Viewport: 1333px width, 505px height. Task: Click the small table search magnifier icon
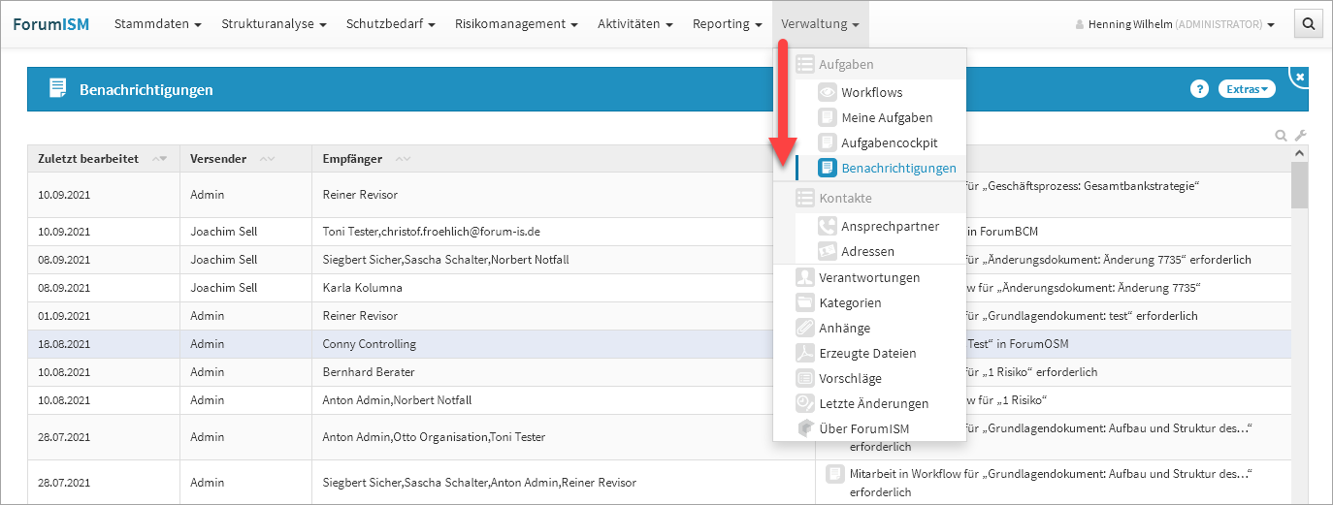1282,136
